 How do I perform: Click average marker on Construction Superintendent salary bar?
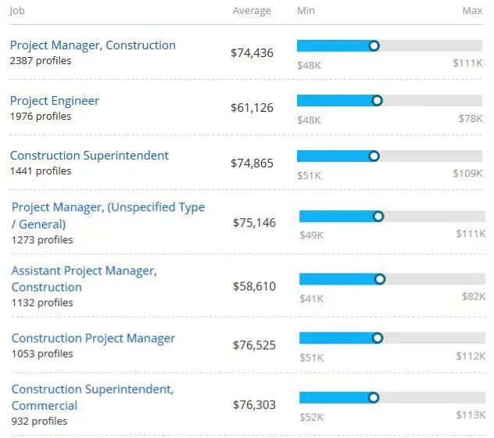click(x=374, y=156)
